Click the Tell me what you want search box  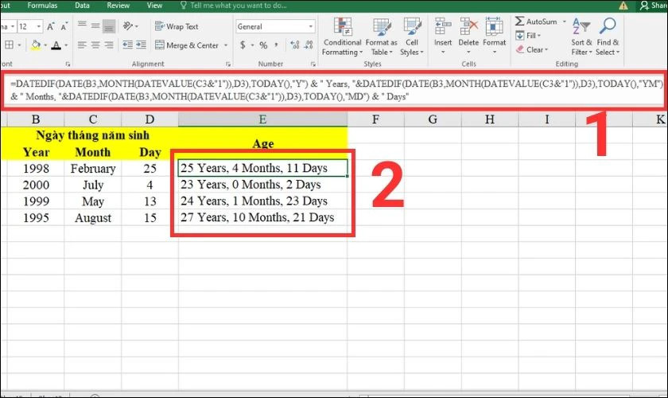[234, 6]
